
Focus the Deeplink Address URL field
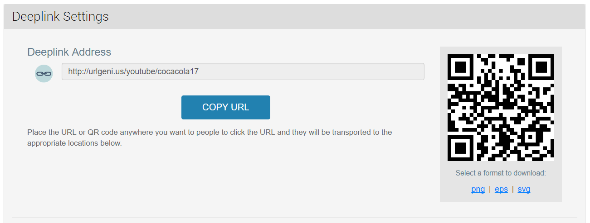click(243, 71)
